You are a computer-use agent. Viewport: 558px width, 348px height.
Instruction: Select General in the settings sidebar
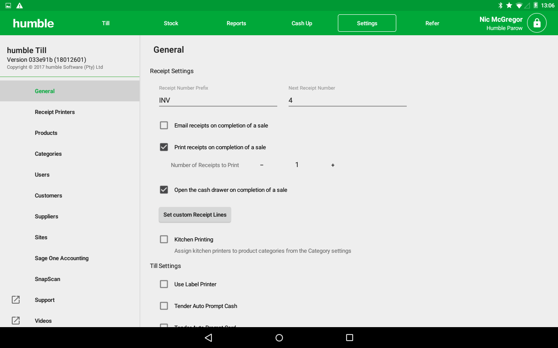pos(70,91)
